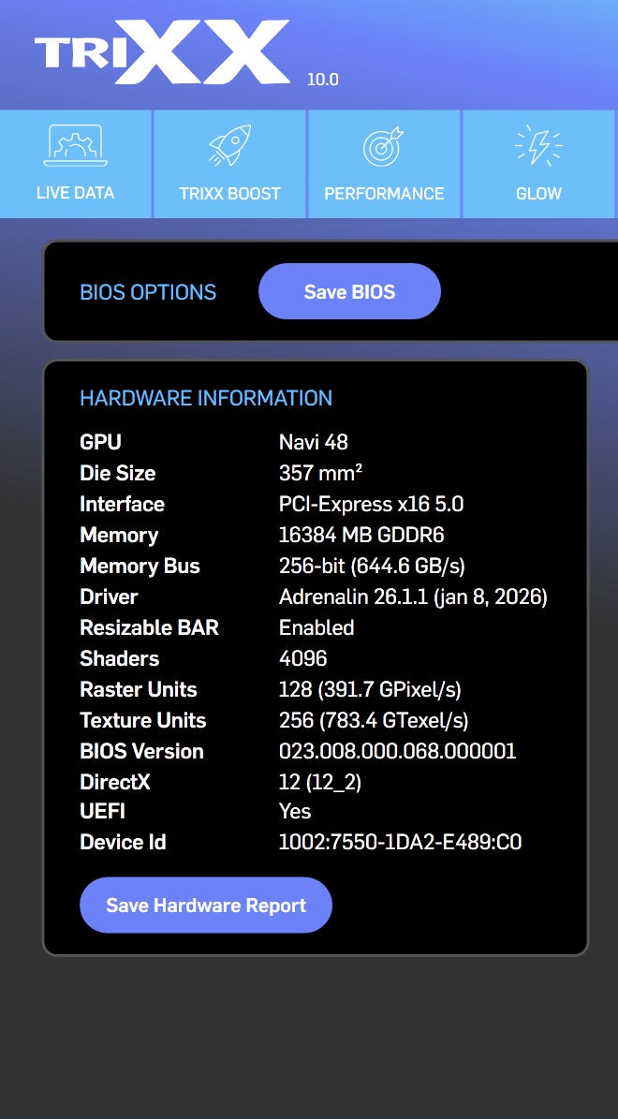Click the Shaders label
Image resolution: width=618 pixels, height=1119 pixels.
tap(120, 658)
